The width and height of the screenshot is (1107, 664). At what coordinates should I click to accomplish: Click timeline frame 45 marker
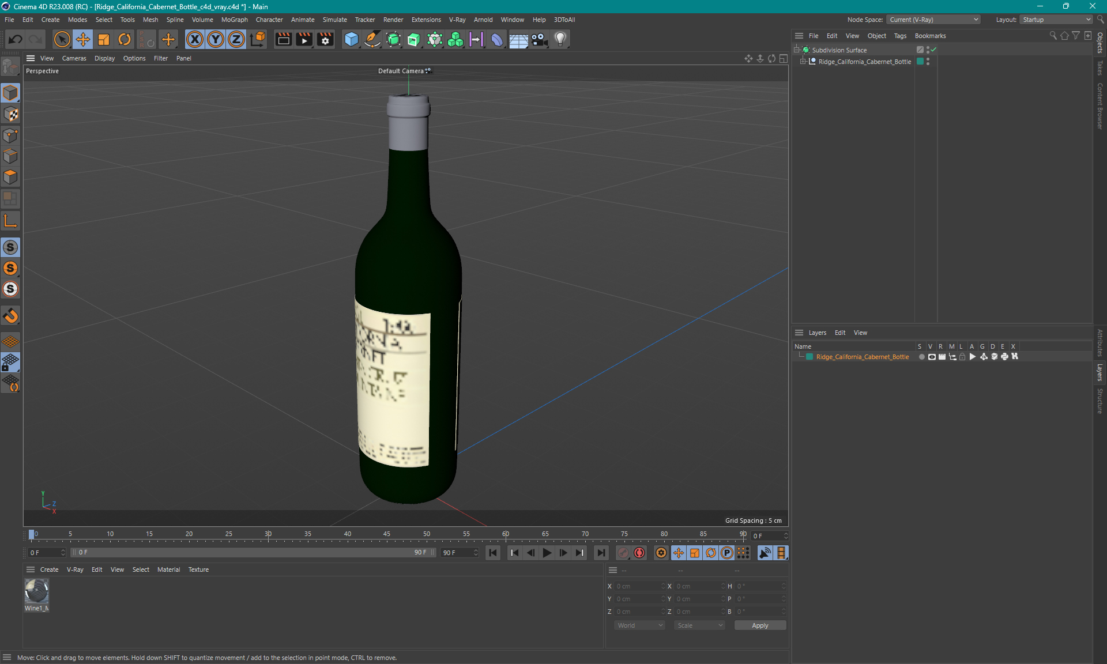point(387,535)
